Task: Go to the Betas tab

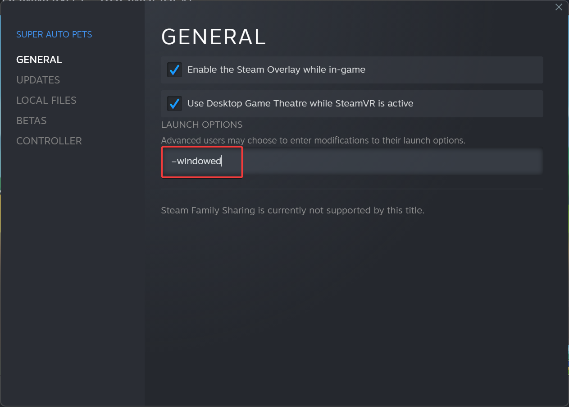Action: tap(32, 120)
